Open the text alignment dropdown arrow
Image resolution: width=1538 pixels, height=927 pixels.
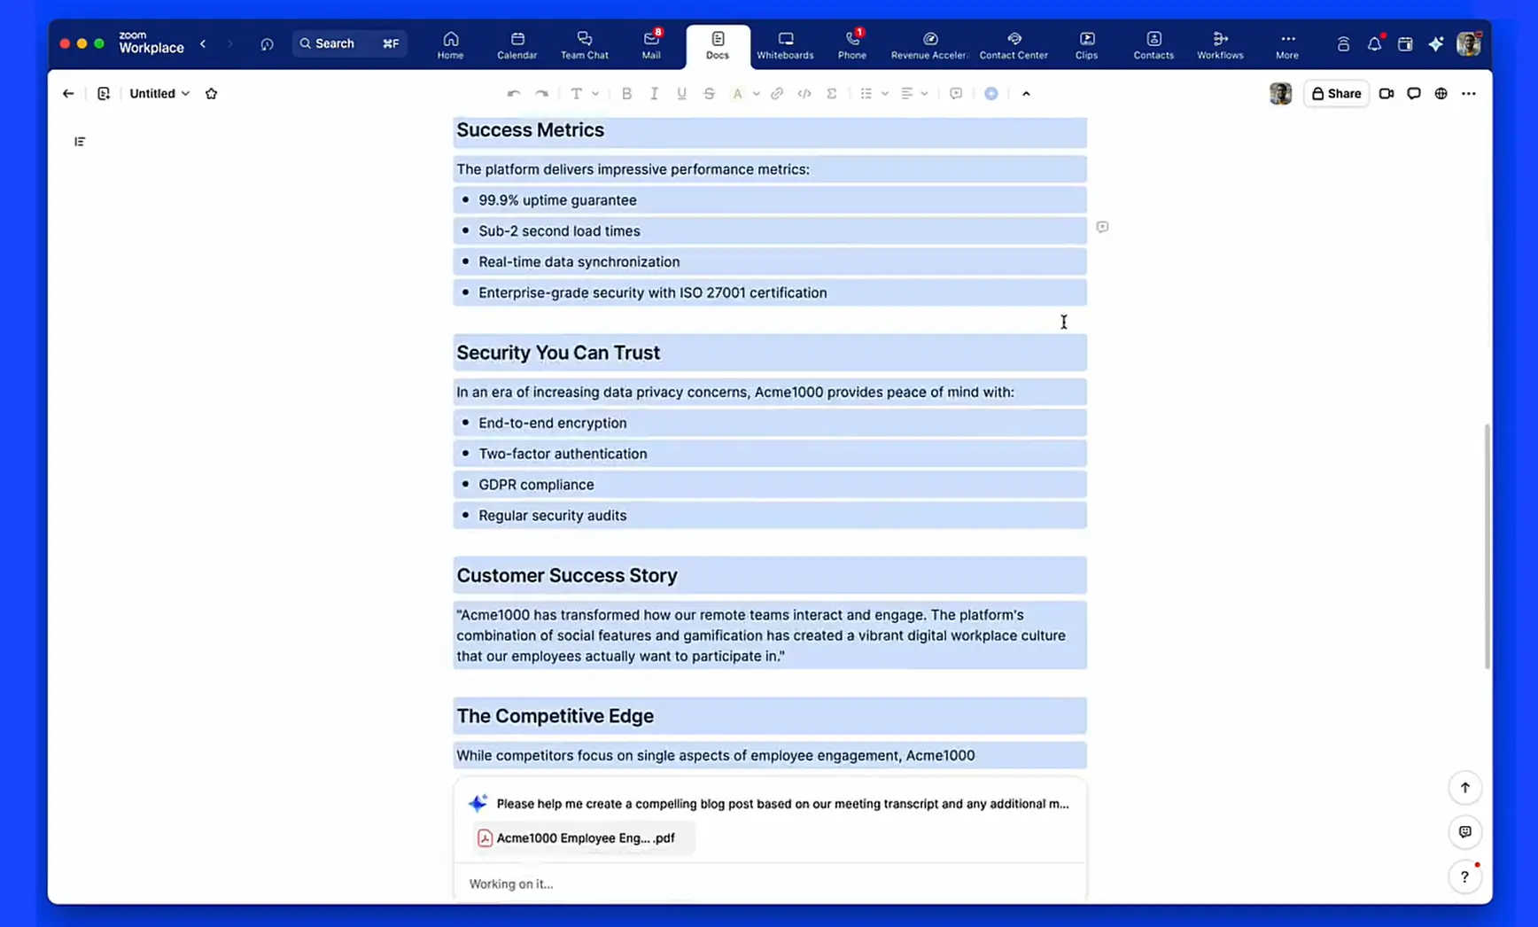pyautogui.click(x=924, y=93)
